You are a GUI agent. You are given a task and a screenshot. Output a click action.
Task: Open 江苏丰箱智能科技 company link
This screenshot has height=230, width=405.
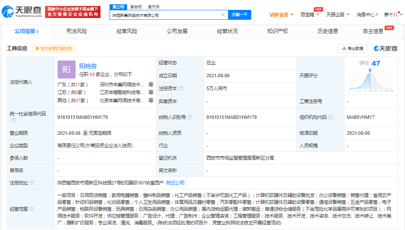[x=122, y=92]
